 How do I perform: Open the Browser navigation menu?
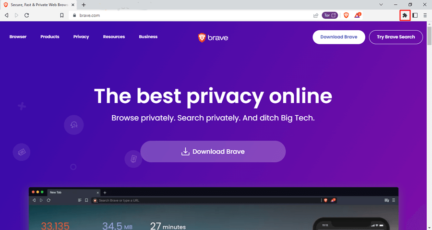pyautogui.click(x=18, y=36)
